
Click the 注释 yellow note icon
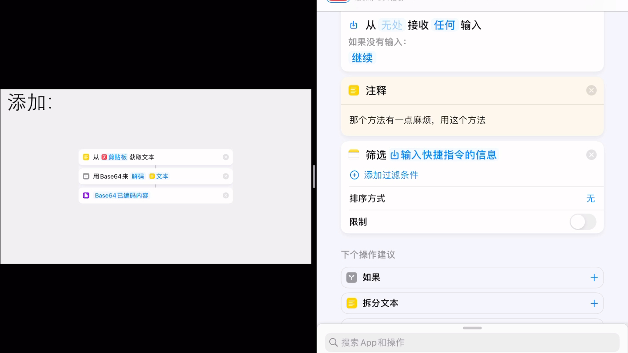point(354,90)
